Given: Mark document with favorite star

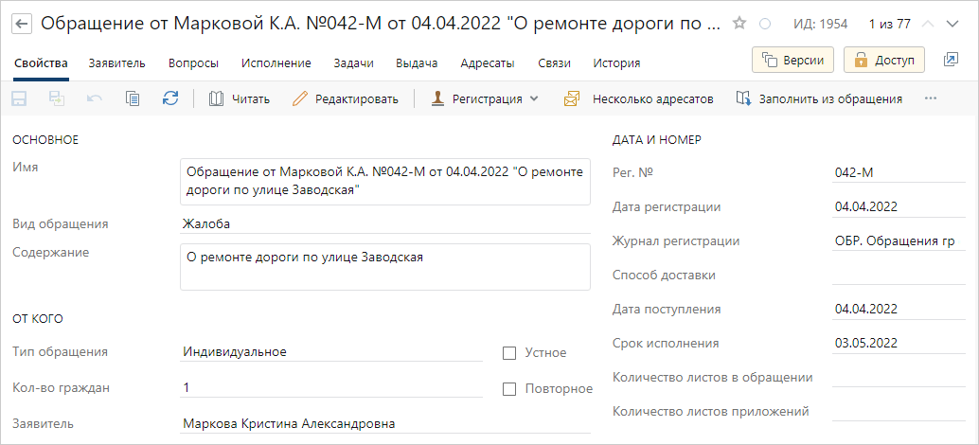Looking at the screenshot, I should pos(739,24).
